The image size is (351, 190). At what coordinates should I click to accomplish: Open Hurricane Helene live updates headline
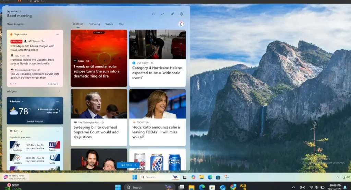click(x=32, y=62)
